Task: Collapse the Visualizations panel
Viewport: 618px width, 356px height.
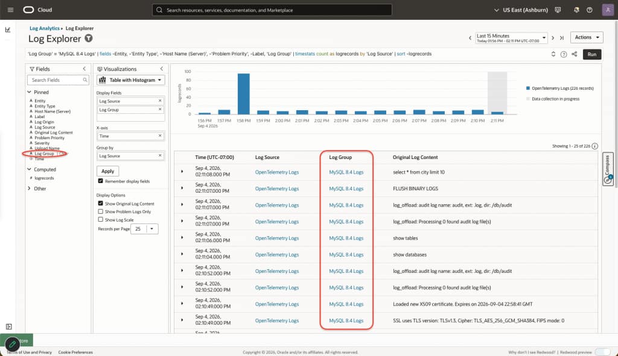Action: pos(161,69)
